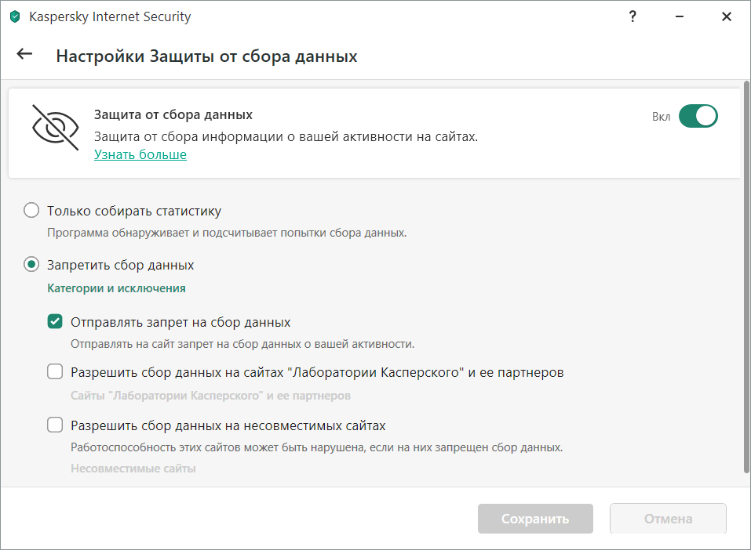The height and width of the screenshot is (550, 751).
Task: Click the scrollbar down arrow
Action: pyautogui.click(x=746, y=481)
